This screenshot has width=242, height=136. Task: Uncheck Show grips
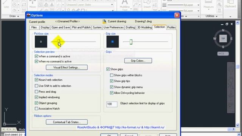108,69
